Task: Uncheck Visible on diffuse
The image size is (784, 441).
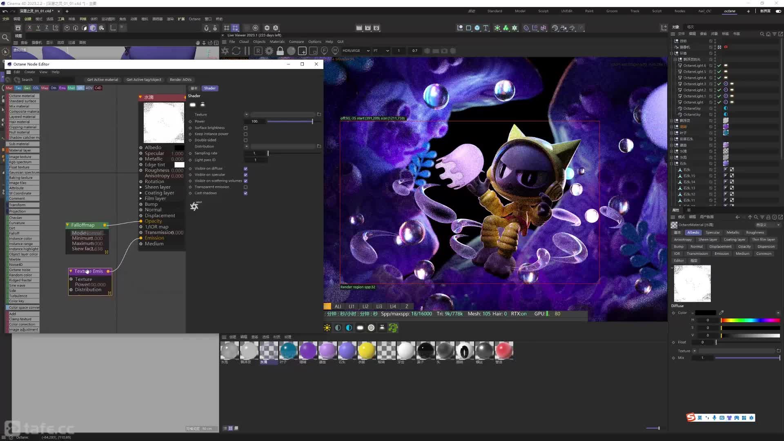Action: (245, 169)
